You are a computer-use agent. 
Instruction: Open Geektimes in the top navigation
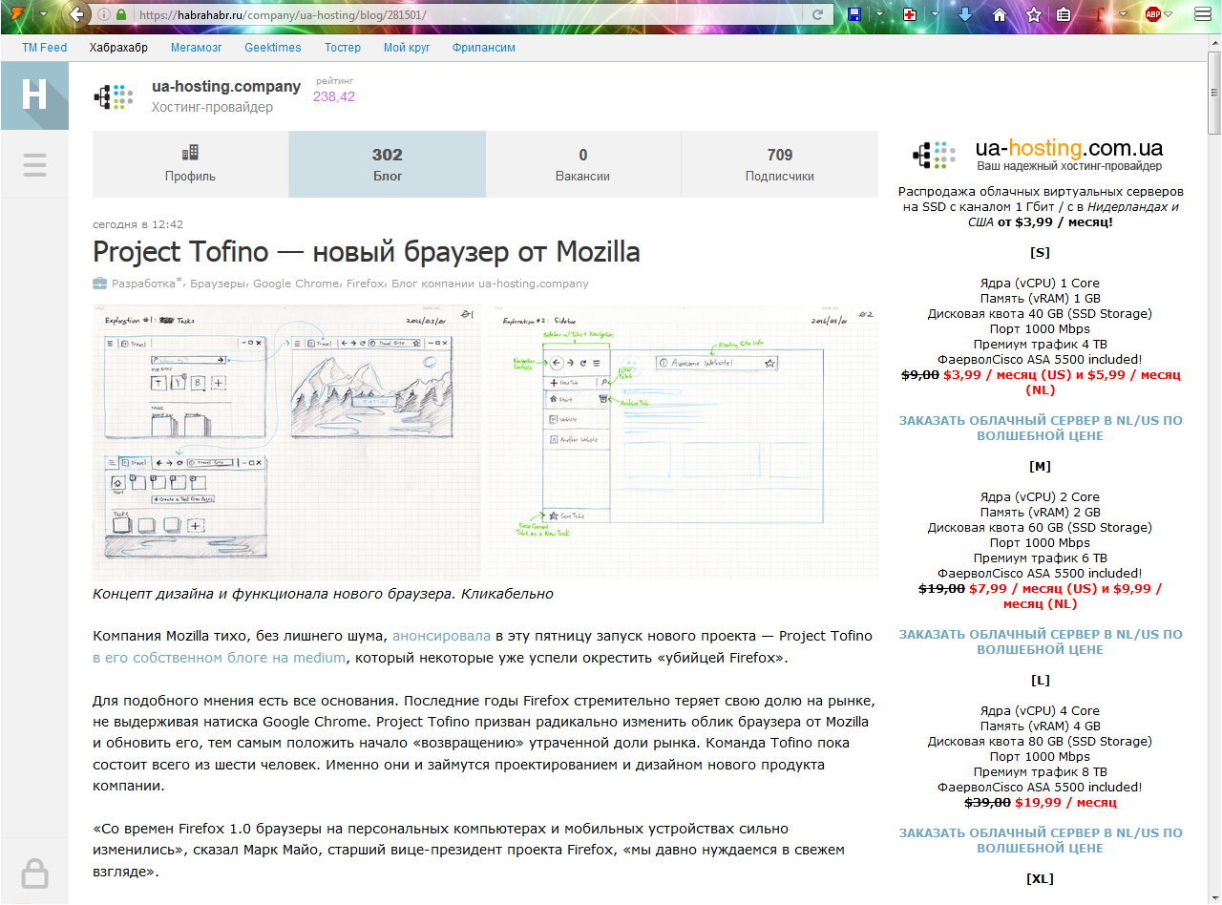pos(273,48)
